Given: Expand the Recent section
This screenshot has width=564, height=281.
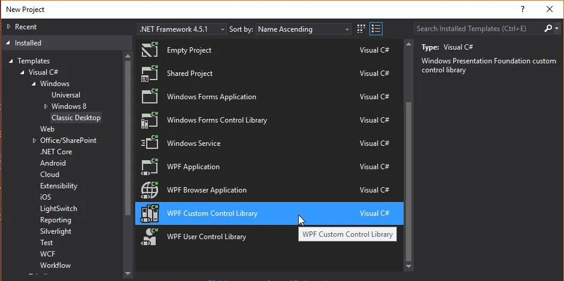Looking at the screenshot, I should (x=9, y=26).
